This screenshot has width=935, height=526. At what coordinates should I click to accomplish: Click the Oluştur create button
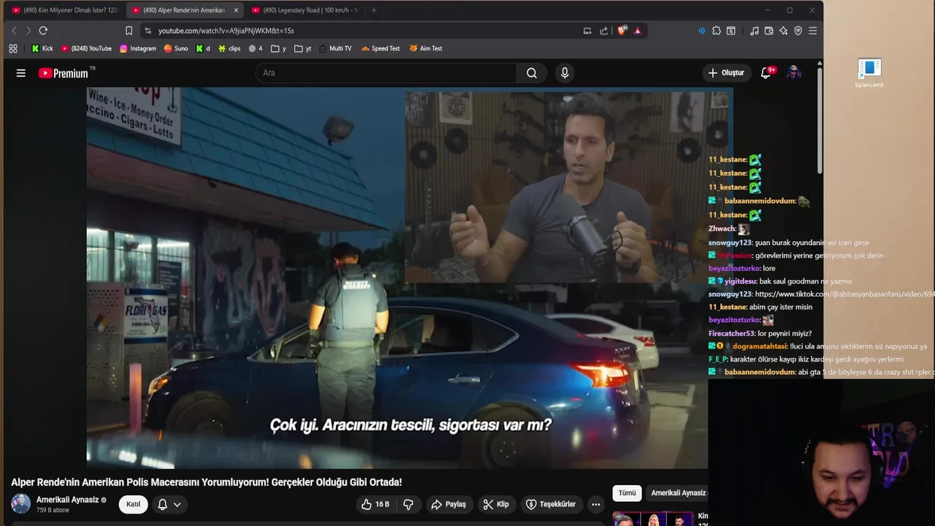click(726, 73)
